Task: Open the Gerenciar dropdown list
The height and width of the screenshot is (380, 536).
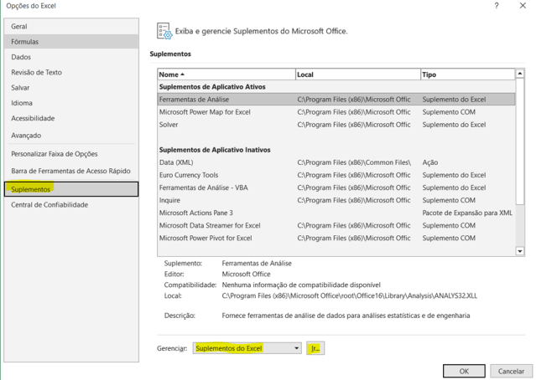Action: point(246,348)
